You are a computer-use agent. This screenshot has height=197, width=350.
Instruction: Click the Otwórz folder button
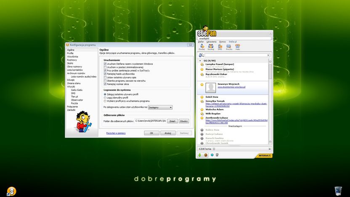tap(184, 121)
